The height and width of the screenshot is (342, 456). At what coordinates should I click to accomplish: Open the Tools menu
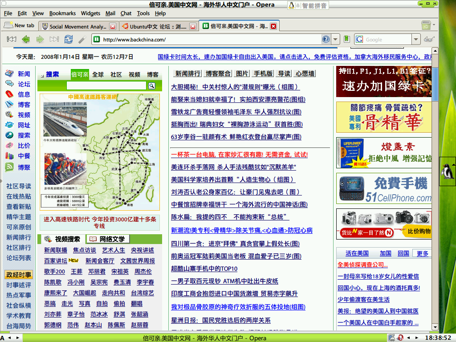143,13
